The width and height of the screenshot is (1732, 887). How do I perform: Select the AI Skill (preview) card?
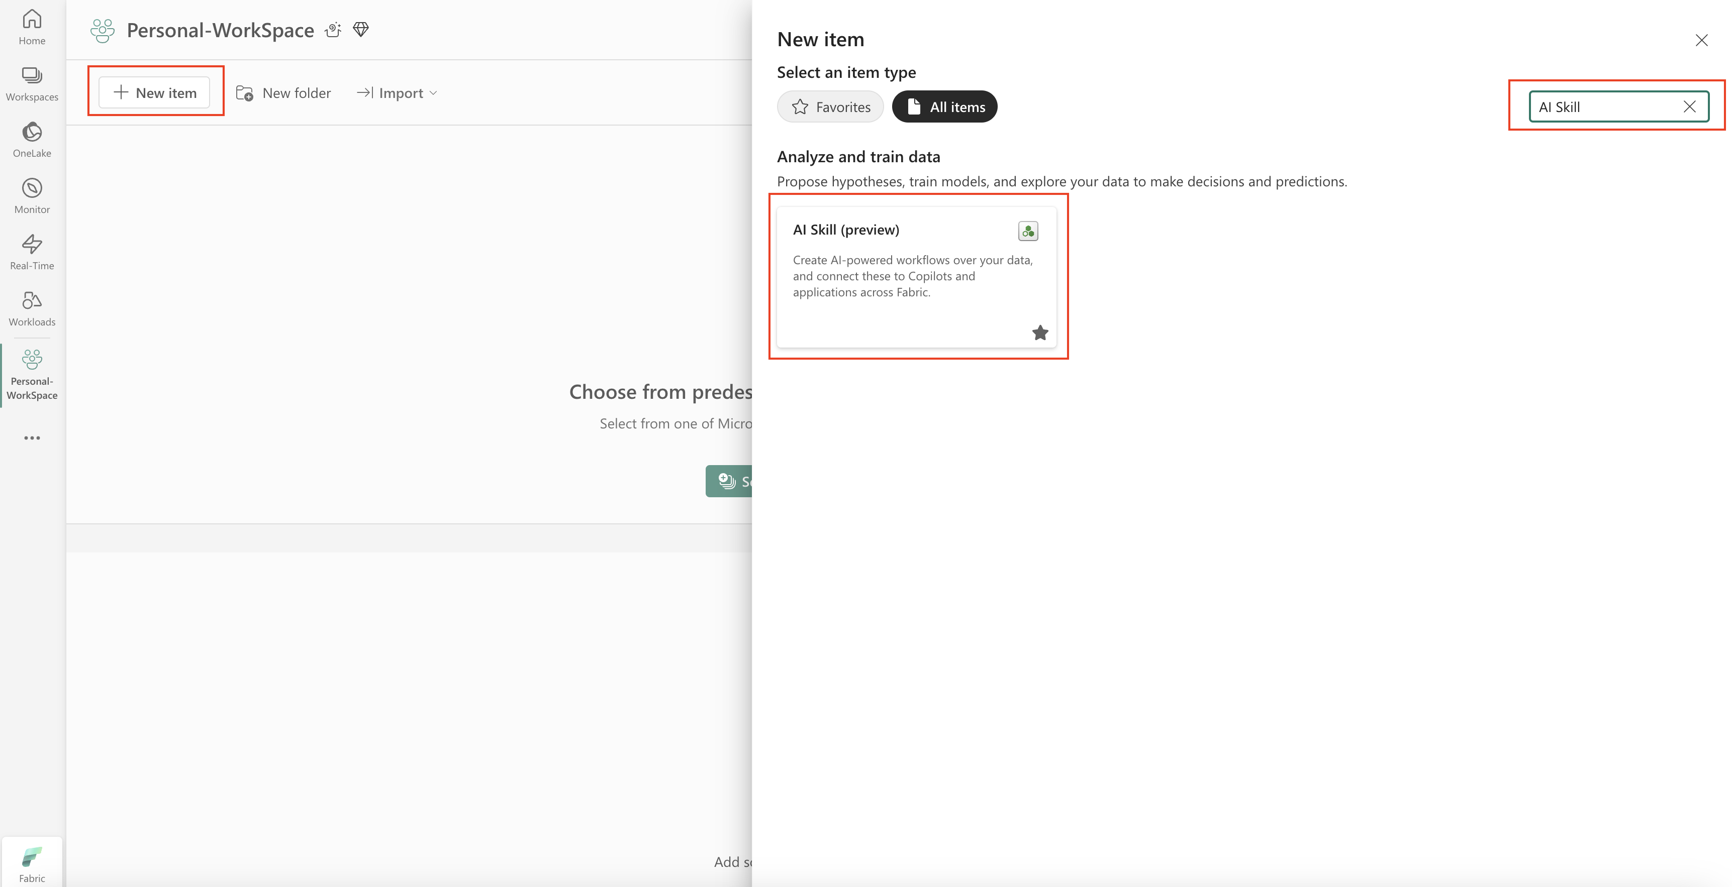point(916,276)
